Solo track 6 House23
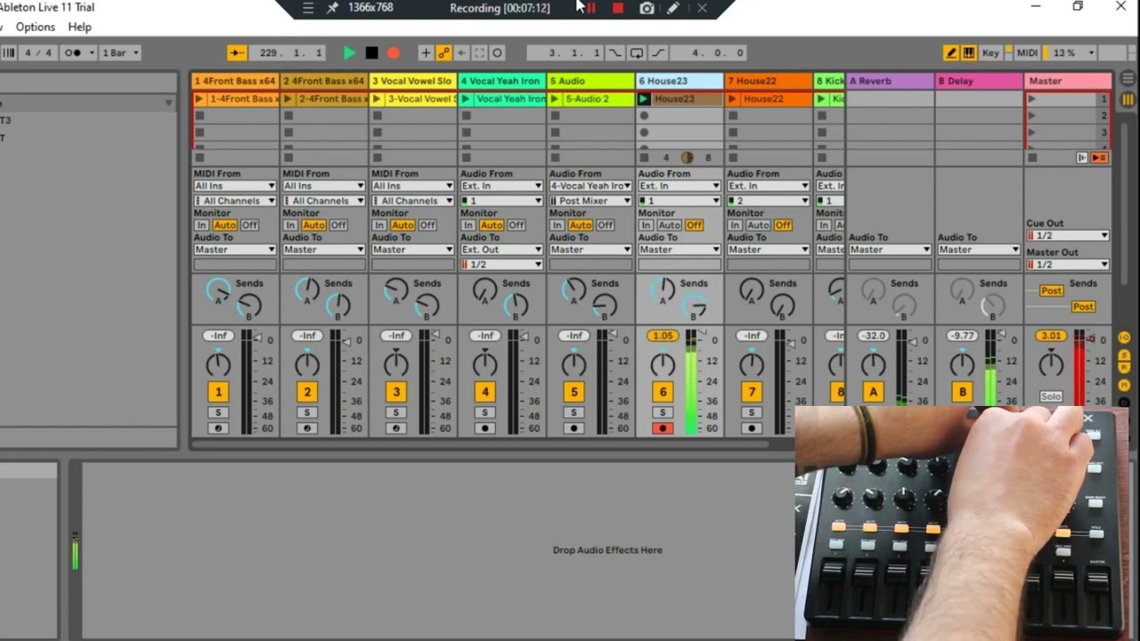The width and height of the screenshot is (1140, 641). click(663, 413)
